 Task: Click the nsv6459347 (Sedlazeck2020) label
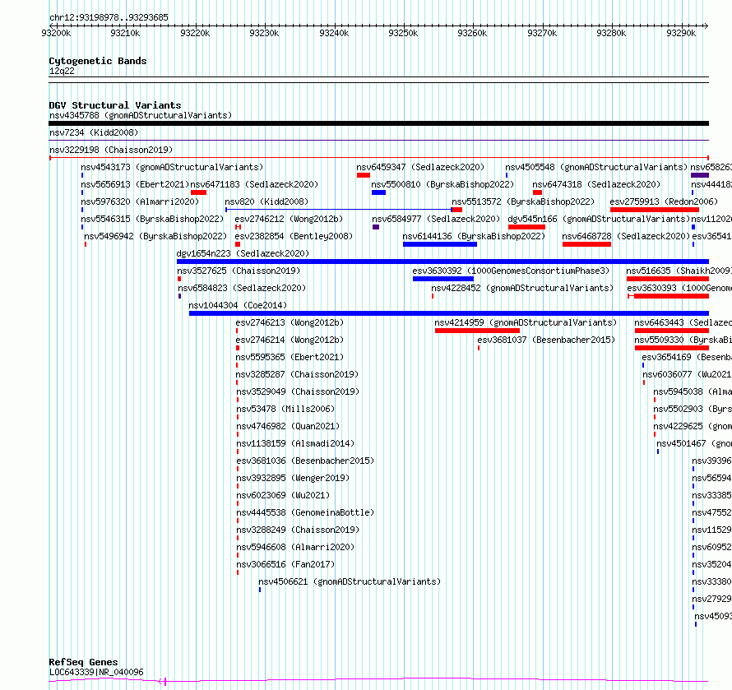[x=420, y=167]
